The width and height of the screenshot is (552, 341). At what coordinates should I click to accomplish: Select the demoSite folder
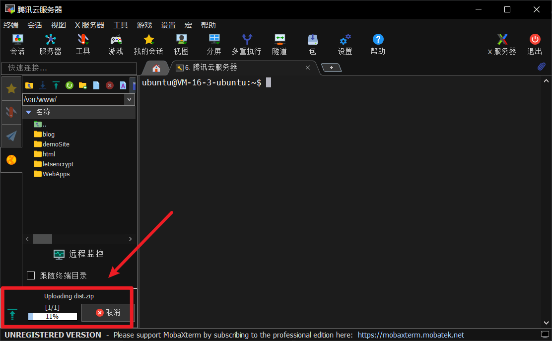coord(52,144)
